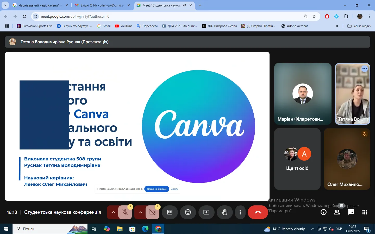Switch УКР keyboard language
Image resolution: width=375 pixels, height=234 pixels.
pos(339,229)
